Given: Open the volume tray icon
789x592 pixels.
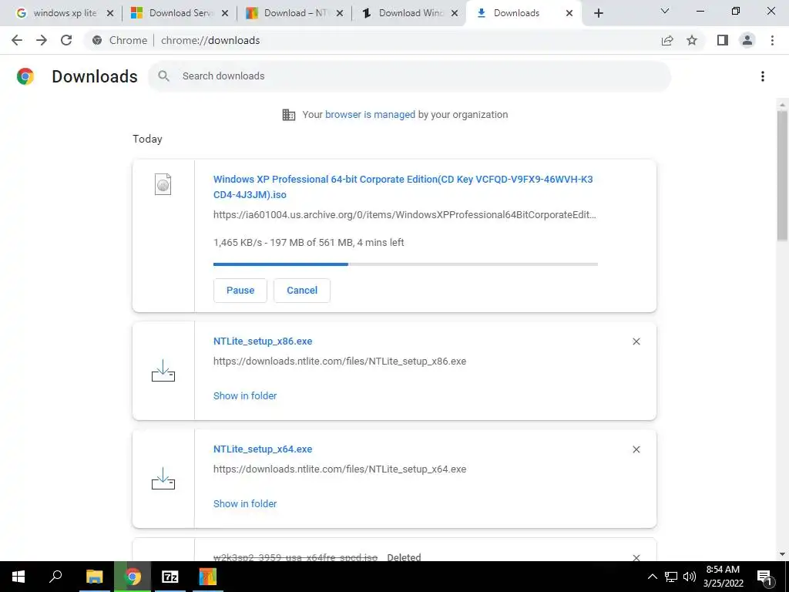Looking at the screenshot, I should (x=690, y=577).
